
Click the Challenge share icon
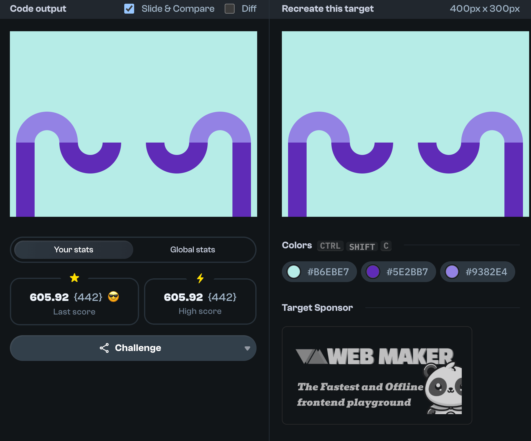pyautogui.click(x=104, y=348)
